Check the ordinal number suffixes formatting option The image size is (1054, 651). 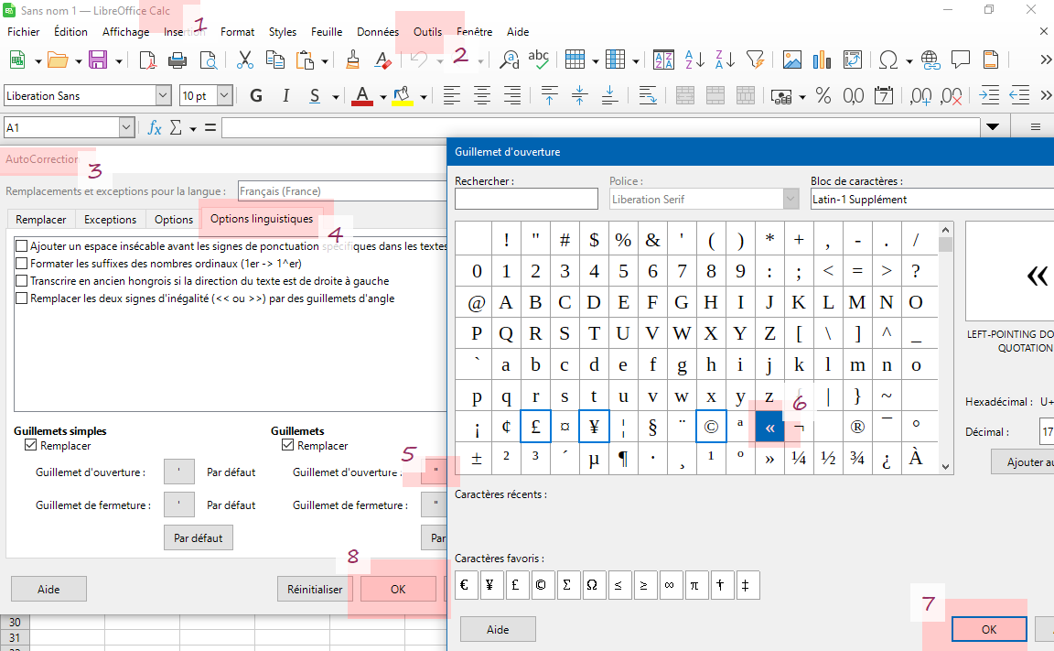click(22, 264)
